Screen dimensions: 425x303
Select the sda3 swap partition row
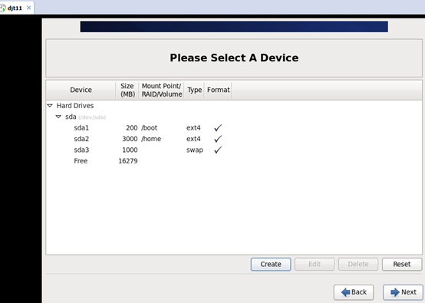(x=234, y=150)
